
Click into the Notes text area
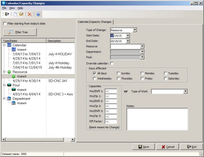(157, 119)
